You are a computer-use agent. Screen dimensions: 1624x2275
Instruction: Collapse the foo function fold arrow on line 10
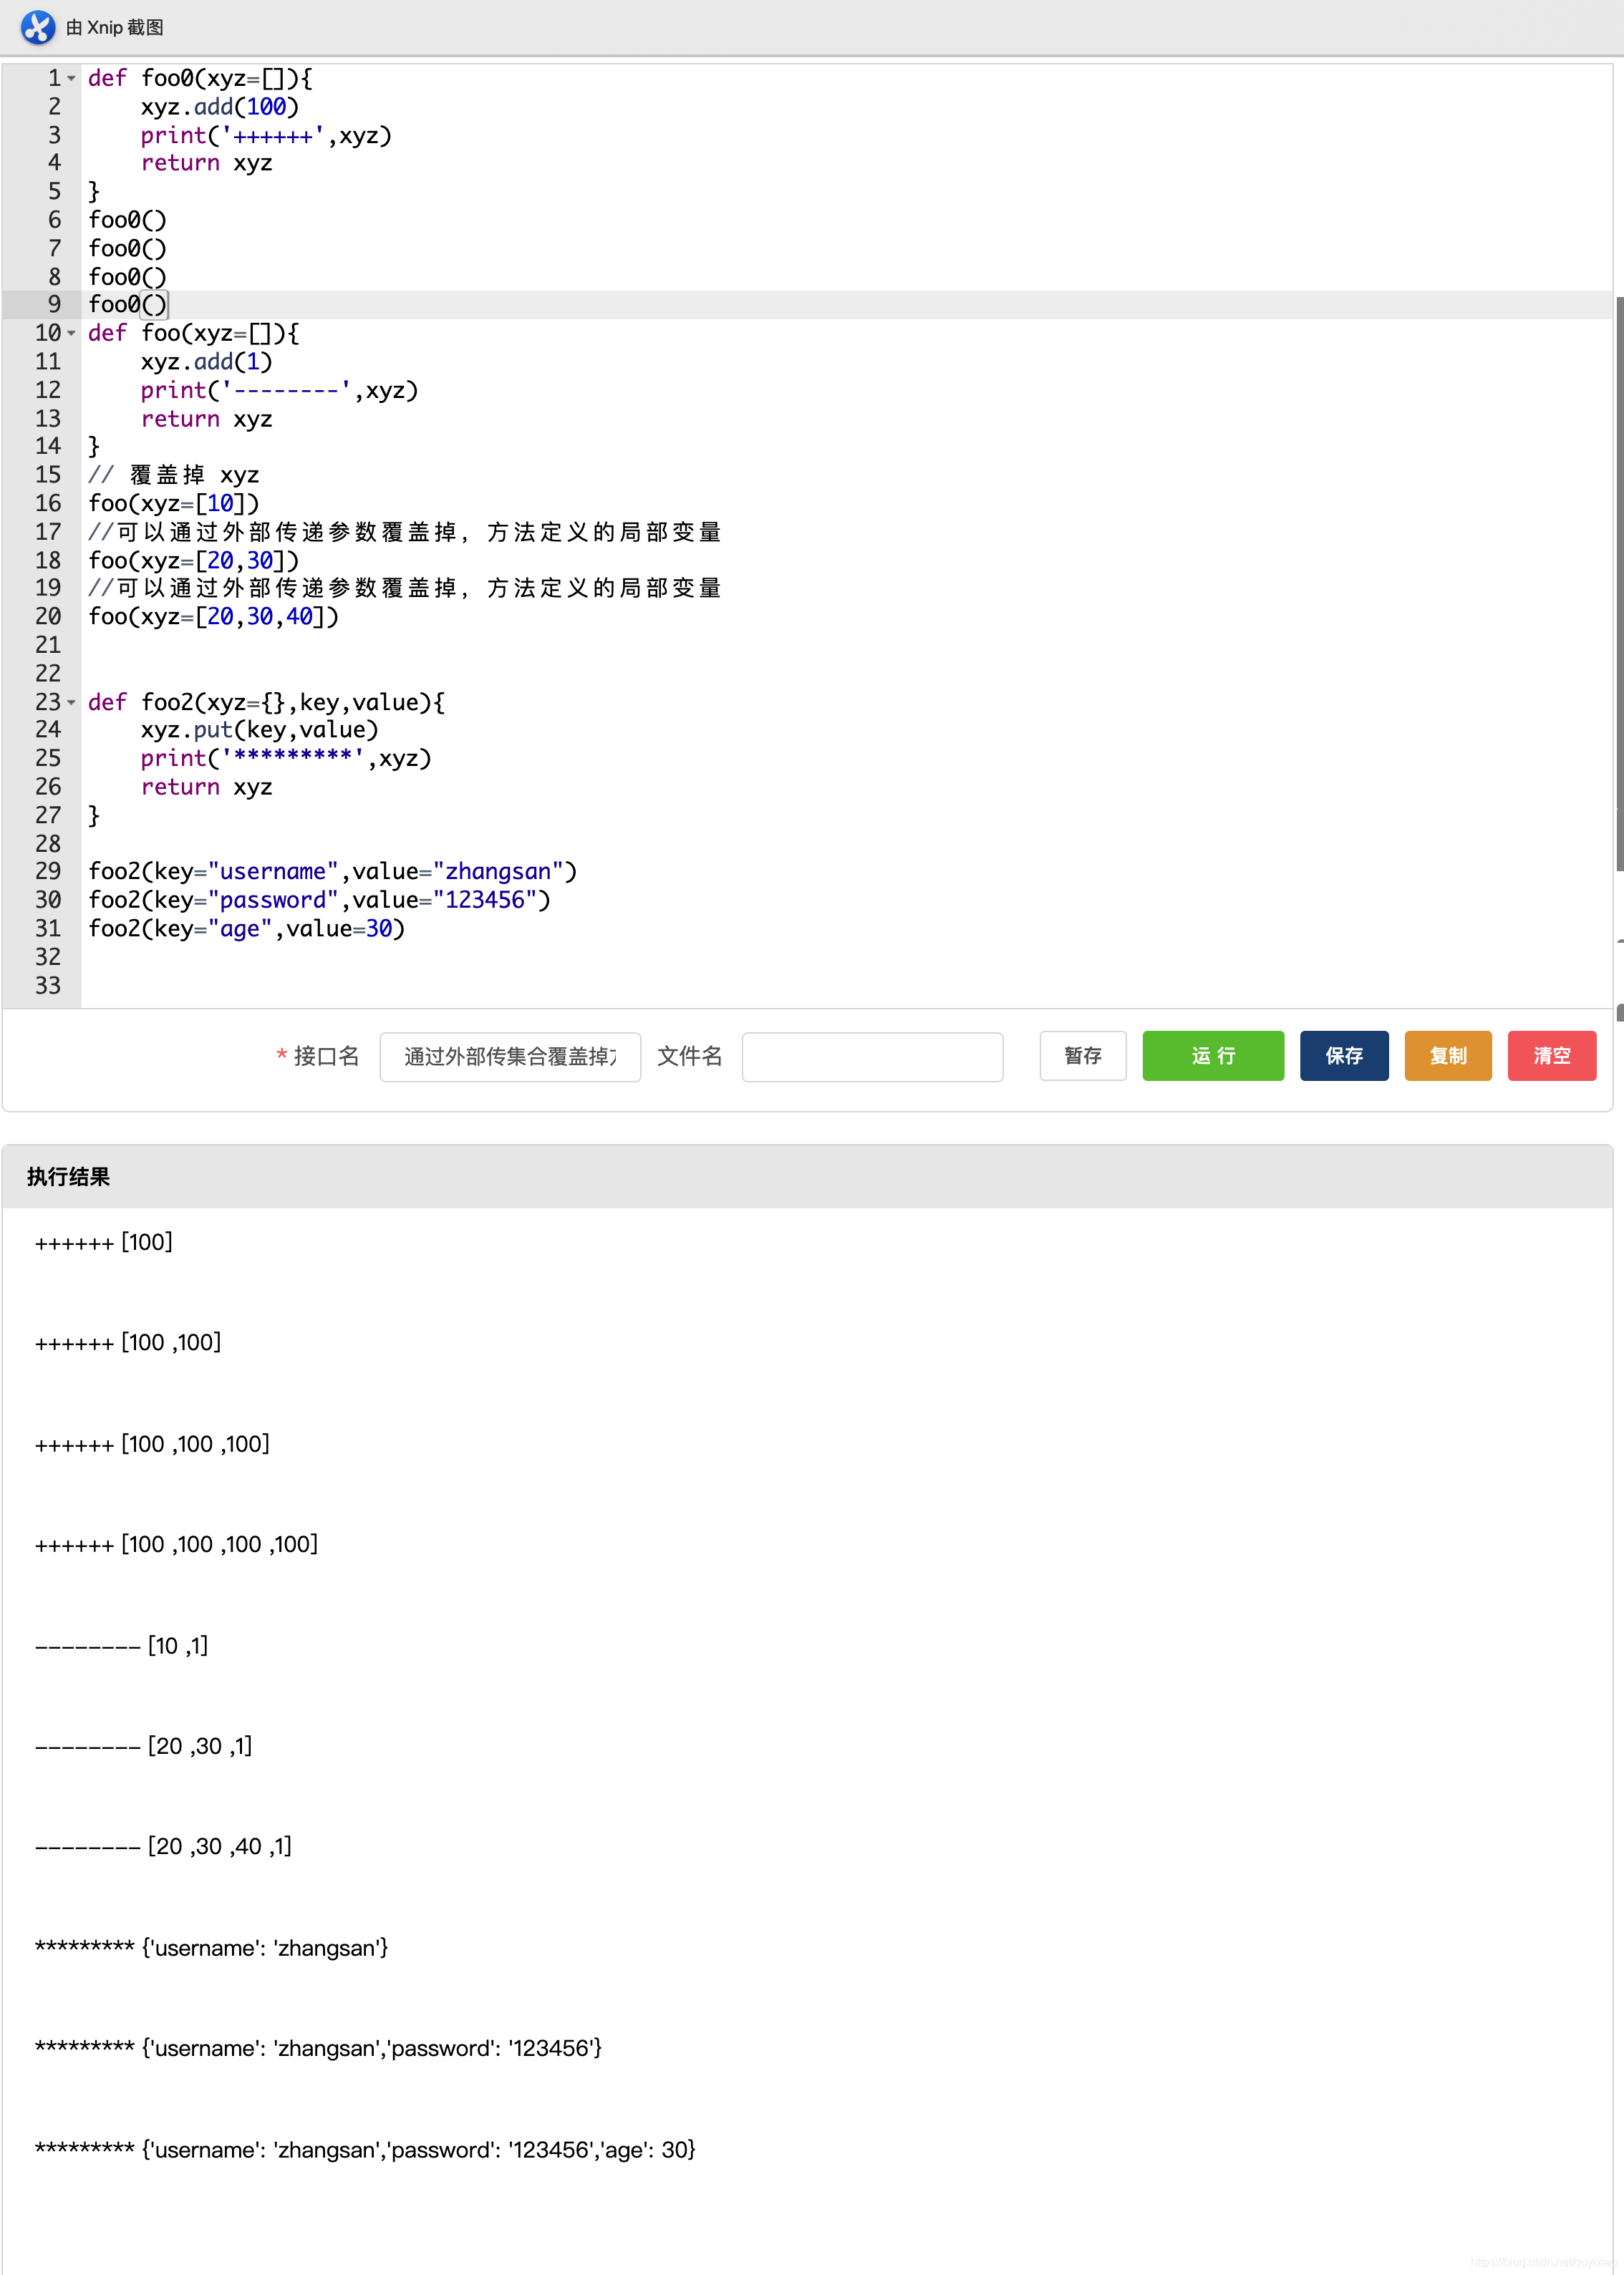(x=72, y=333)
